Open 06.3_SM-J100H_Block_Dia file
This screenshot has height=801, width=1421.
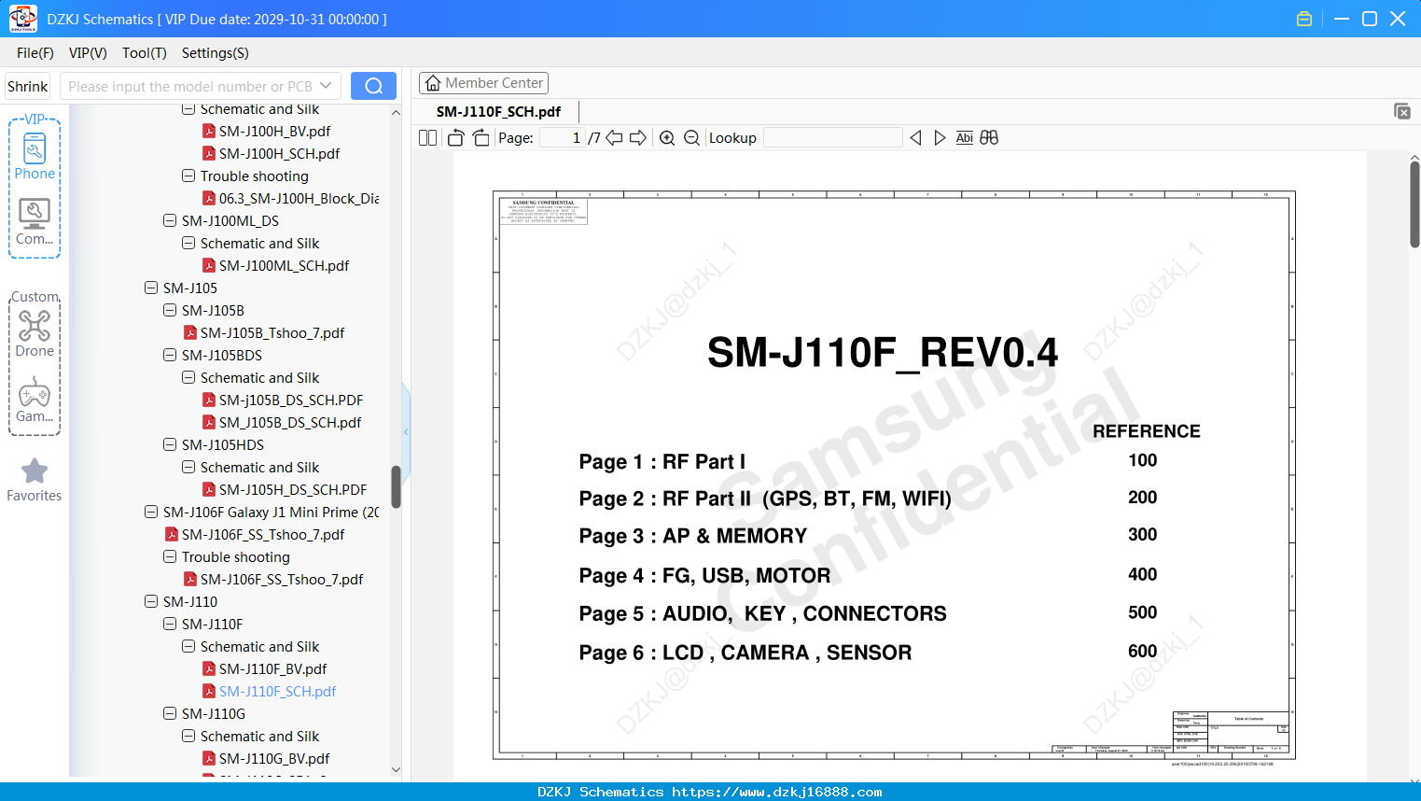point(299,198)
